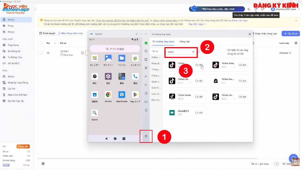This screenshot has width=302, height=170.
Task: Click the QL hồ sơ button
Action: coord(291,33)
